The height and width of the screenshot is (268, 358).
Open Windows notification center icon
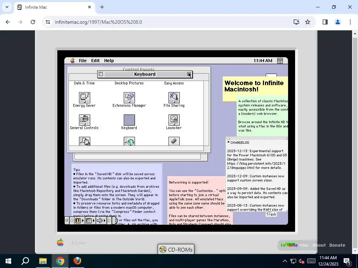click(x=347, y=261)
